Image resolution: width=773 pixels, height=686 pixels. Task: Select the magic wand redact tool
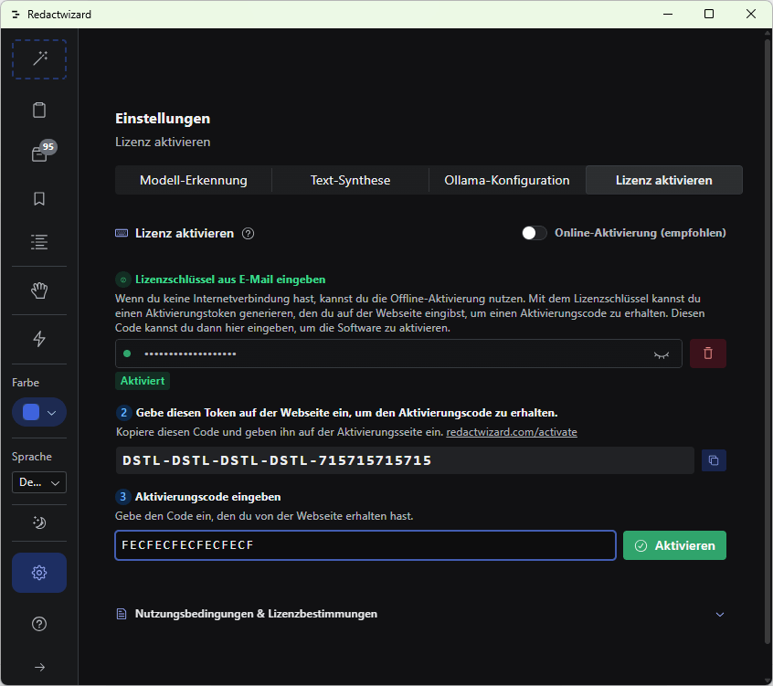[39, 59]
